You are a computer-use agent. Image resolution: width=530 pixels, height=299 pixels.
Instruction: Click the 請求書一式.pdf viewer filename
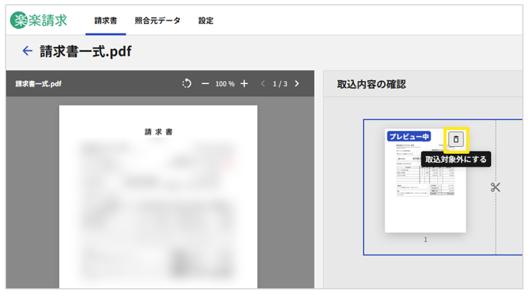38,83
